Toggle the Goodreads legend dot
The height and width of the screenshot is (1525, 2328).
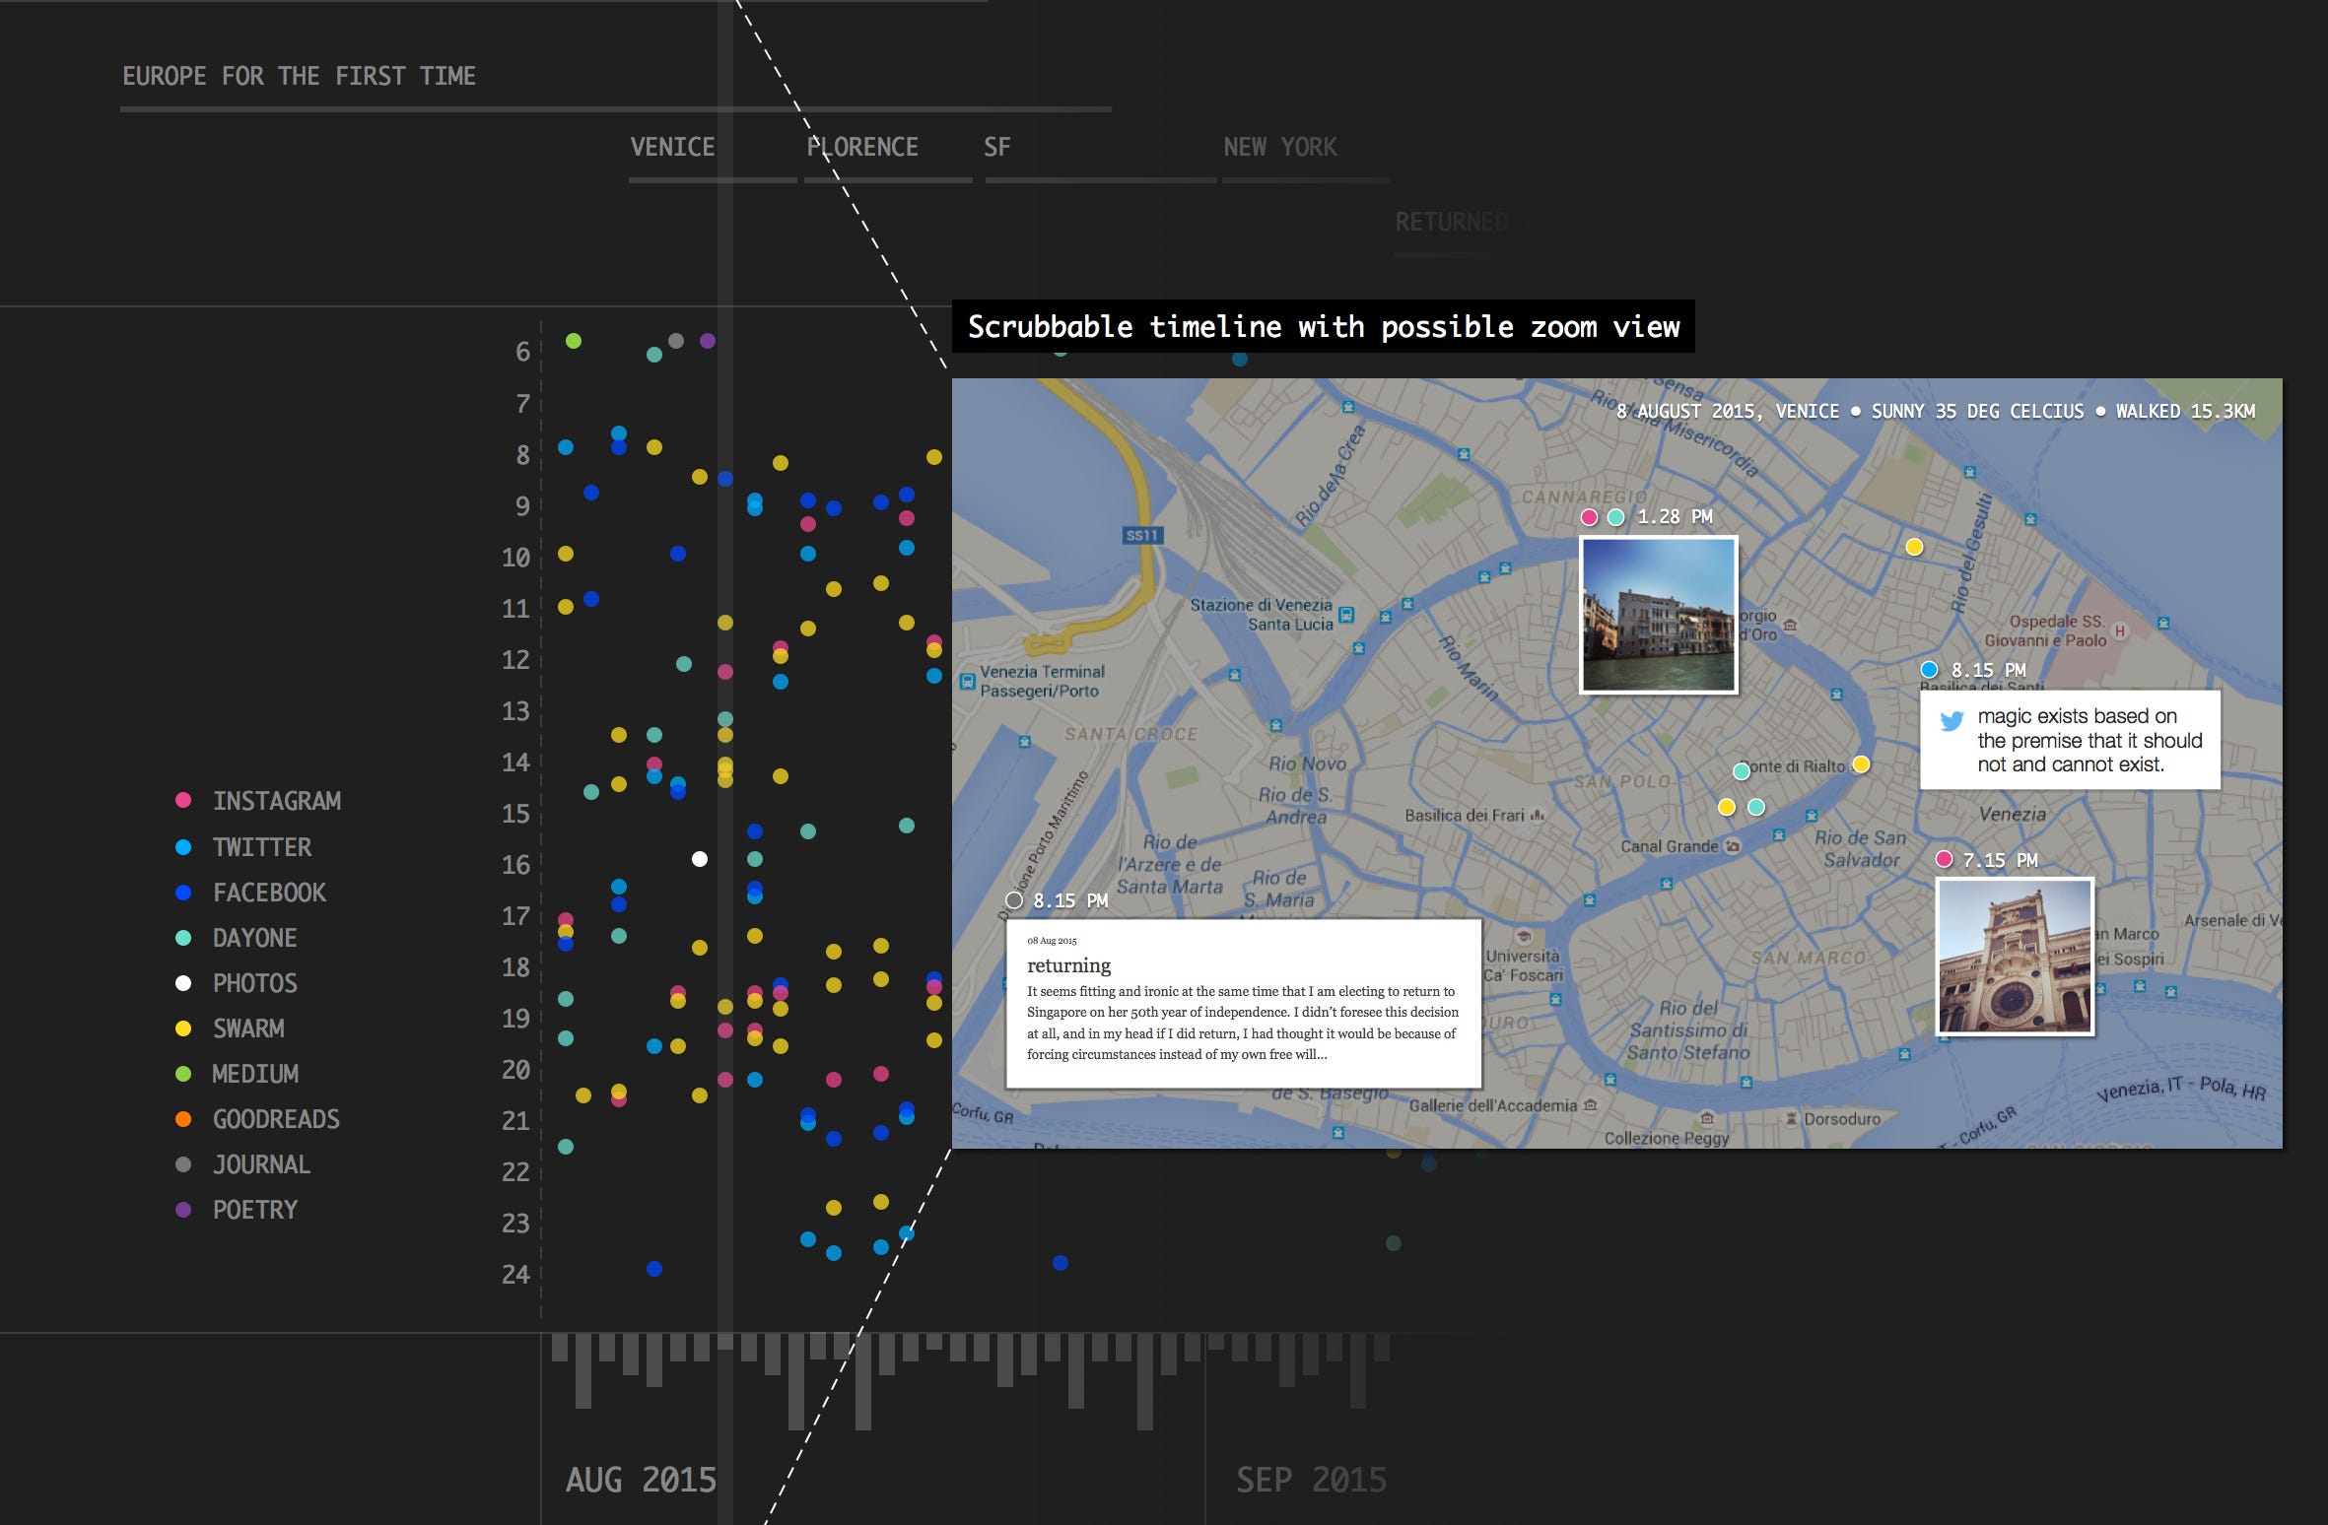pyautogui.click(x=183, y=1119)
